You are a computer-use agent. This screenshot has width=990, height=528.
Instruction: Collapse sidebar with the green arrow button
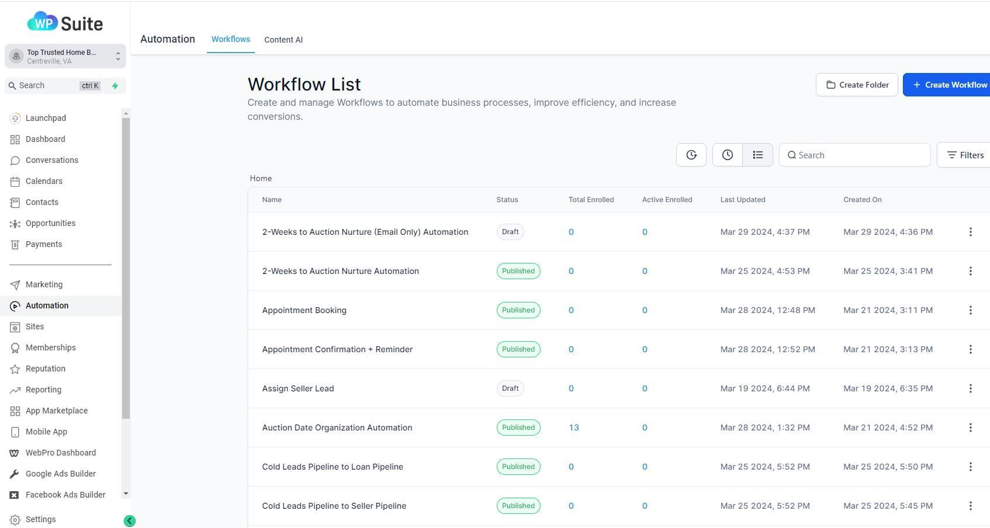pos(130,521)
